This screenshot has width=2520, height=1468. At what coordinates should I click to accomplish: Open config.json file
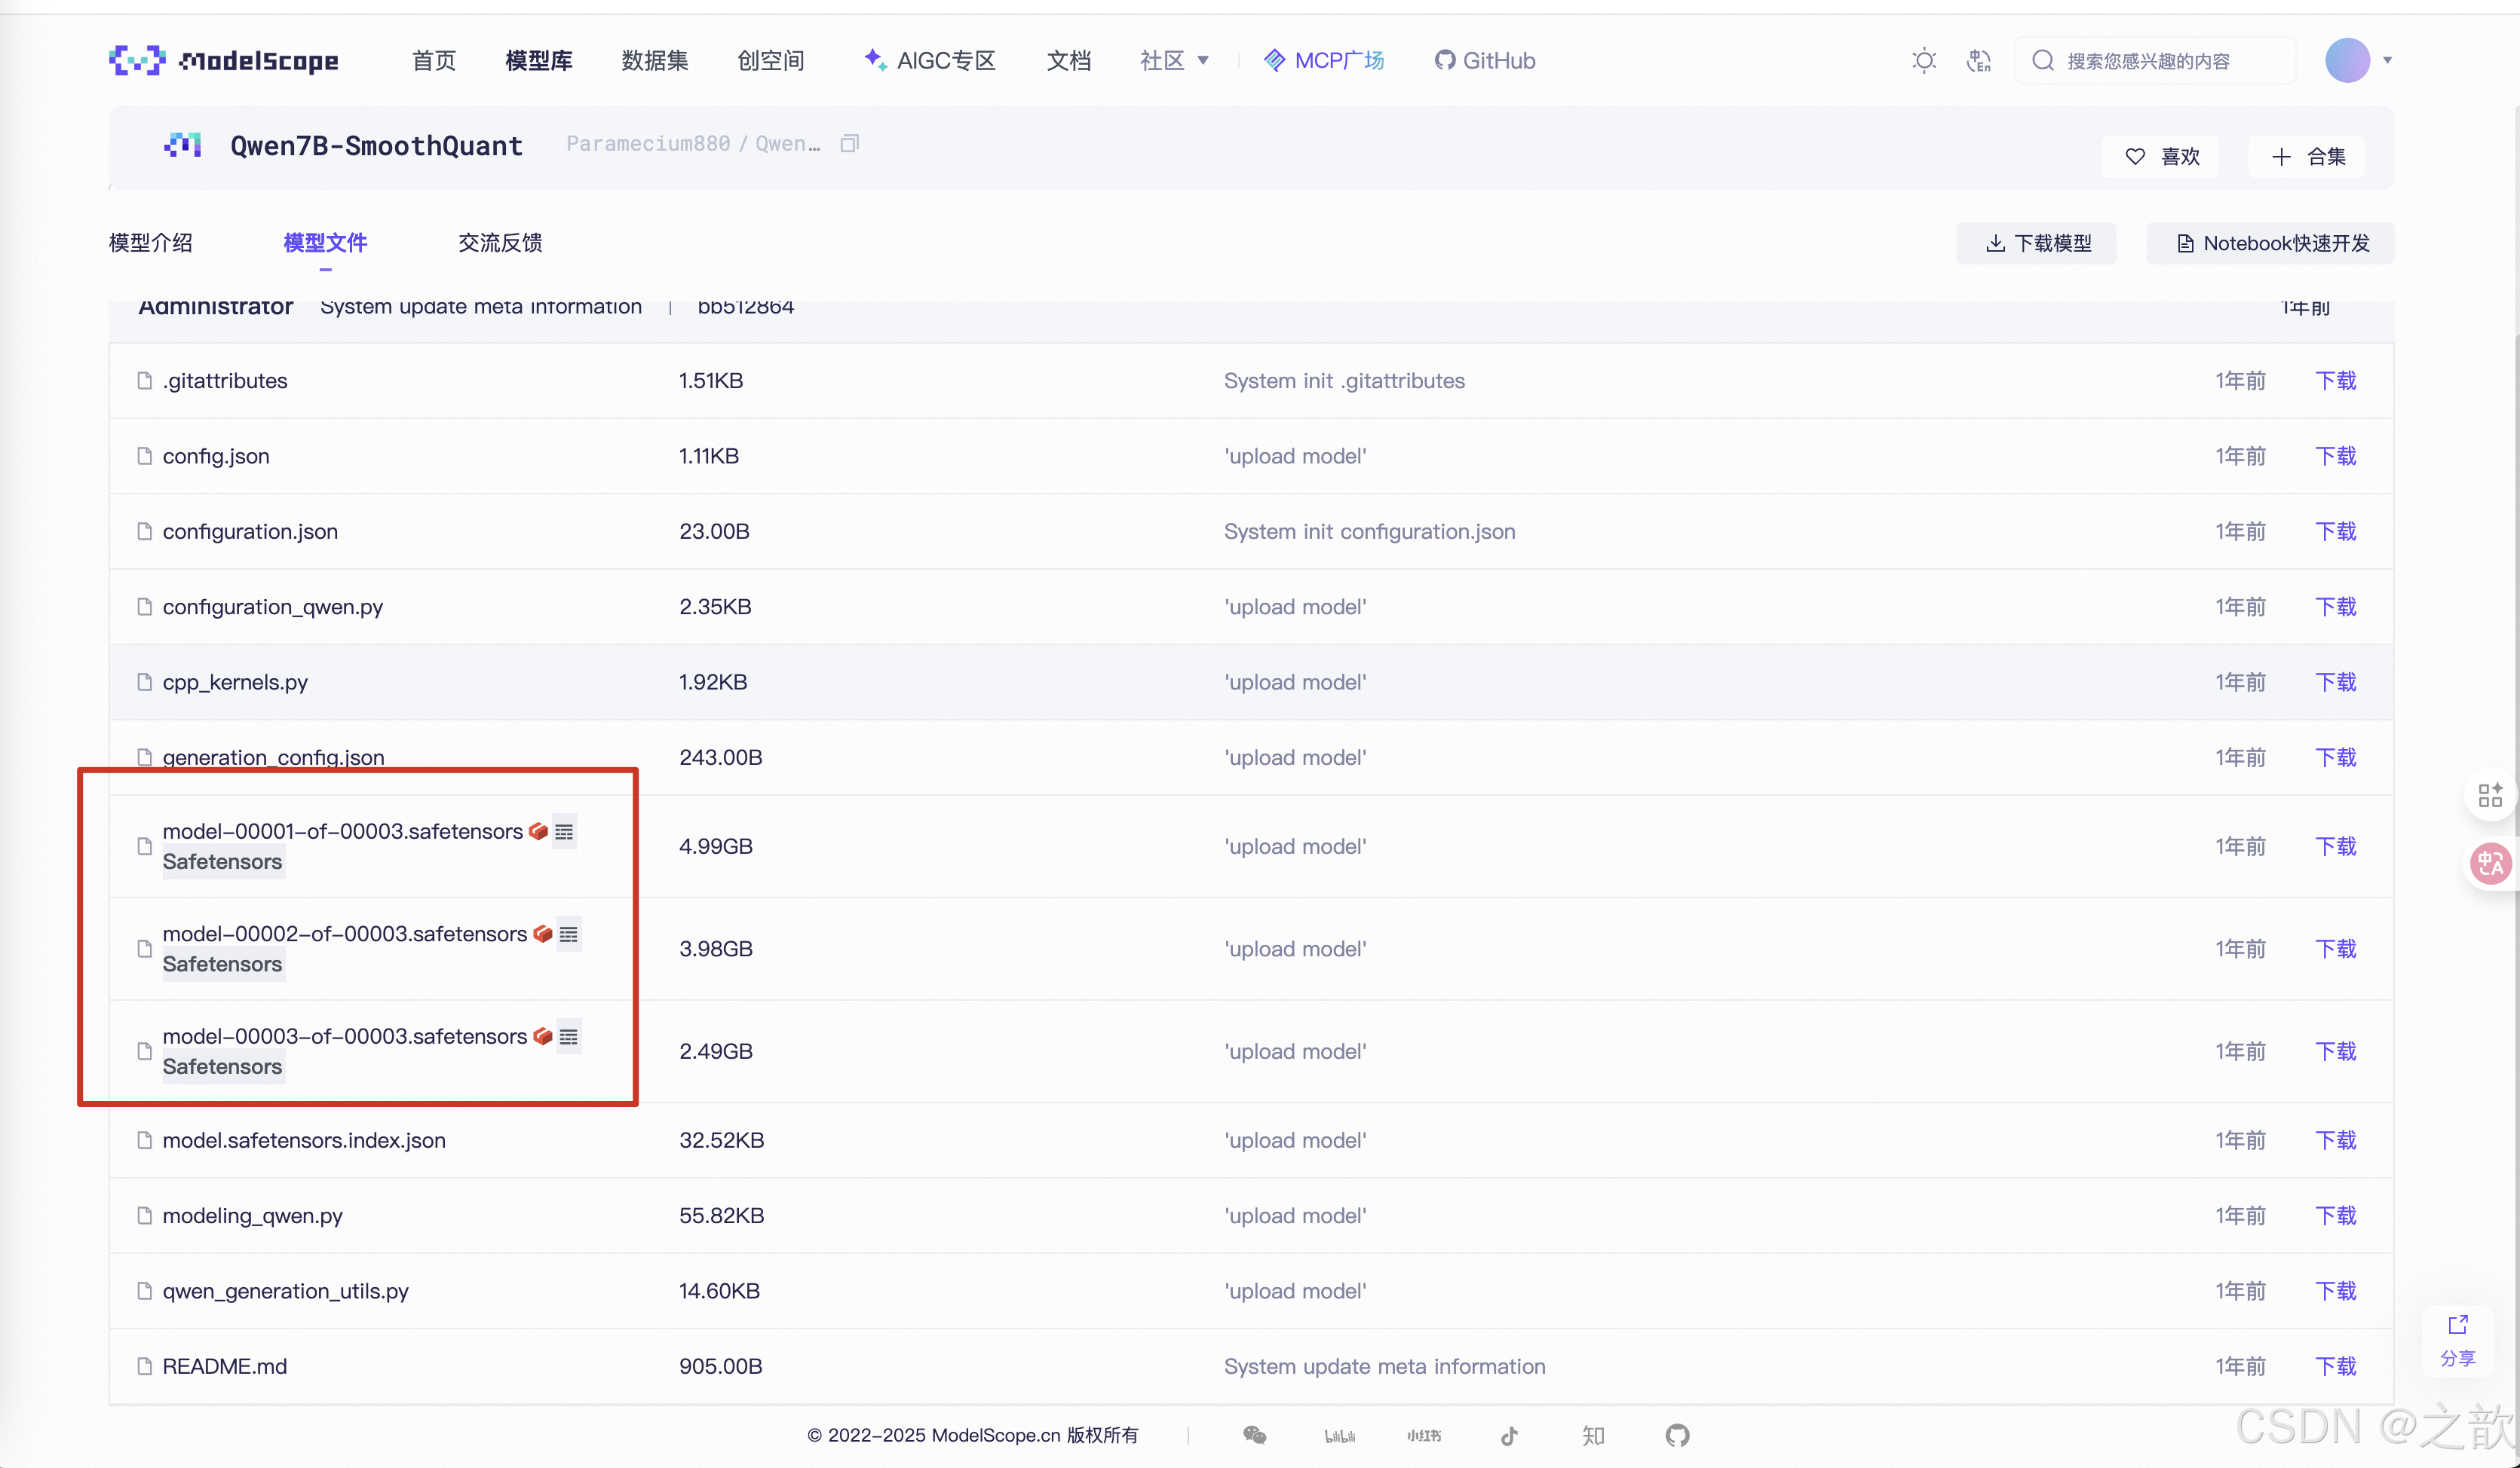[216, 456]
